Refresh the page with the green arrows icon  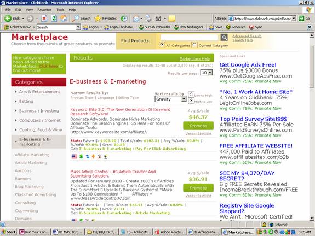[54, 19]
